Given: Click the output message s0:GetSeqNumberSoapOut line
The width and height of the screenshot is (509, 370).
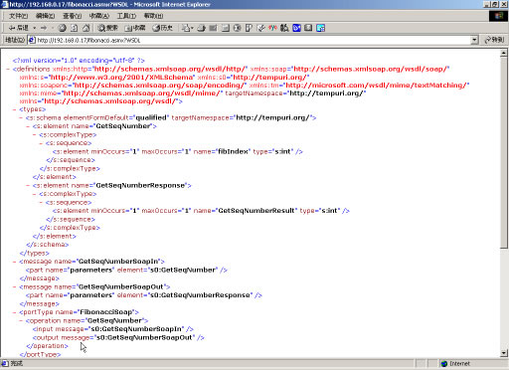Looking at the screenshot, I should (118, 337).
